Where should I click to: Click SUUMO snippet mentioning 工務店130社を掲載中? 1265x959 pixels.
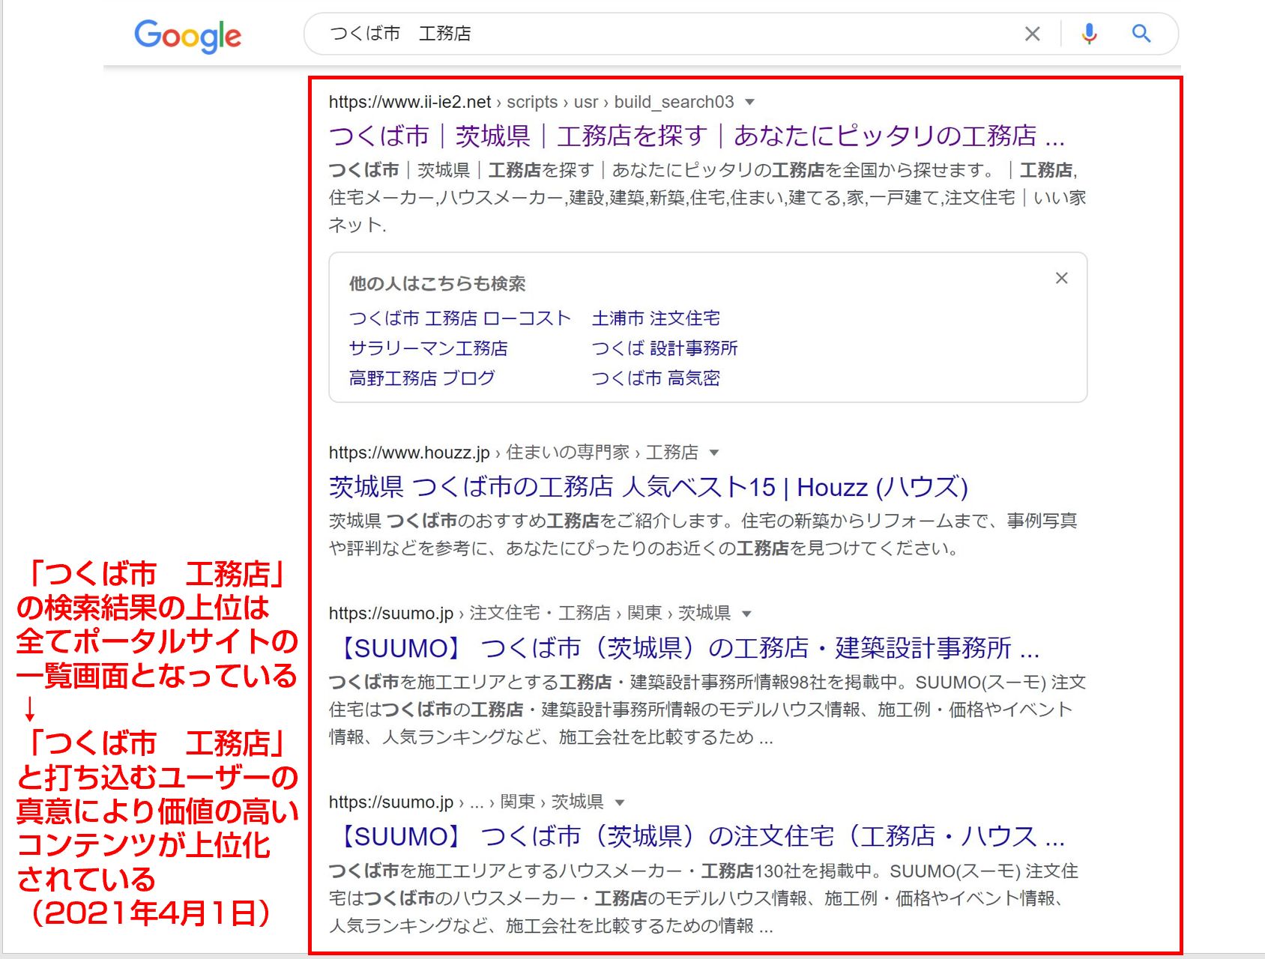(703, 898)
